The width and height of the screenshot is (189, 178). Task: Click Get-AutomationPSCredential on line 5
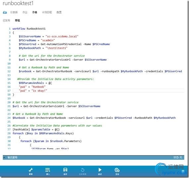(x=61, y=44)
